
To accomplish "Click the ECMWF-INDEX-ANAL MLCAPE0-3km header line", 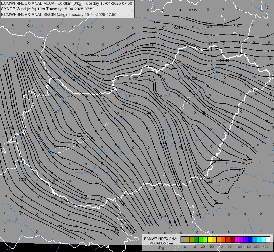I will point(67,3).
